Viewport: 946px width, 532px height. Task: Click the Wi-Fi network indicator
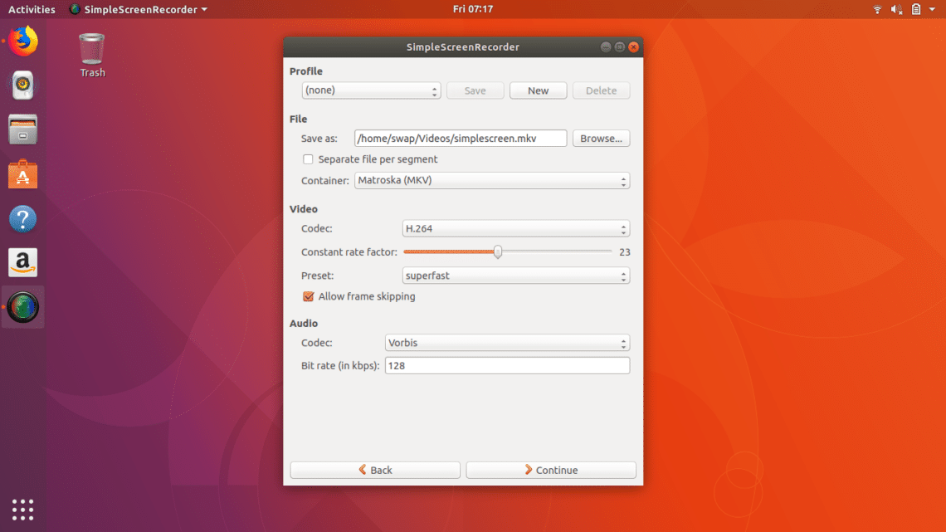877,9
